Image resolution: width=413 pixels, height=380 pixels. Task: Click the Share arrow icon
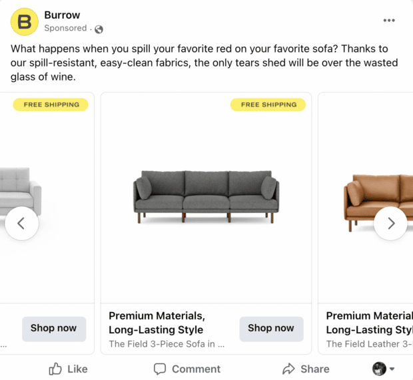pyautogui.click(x=288, y=369)
